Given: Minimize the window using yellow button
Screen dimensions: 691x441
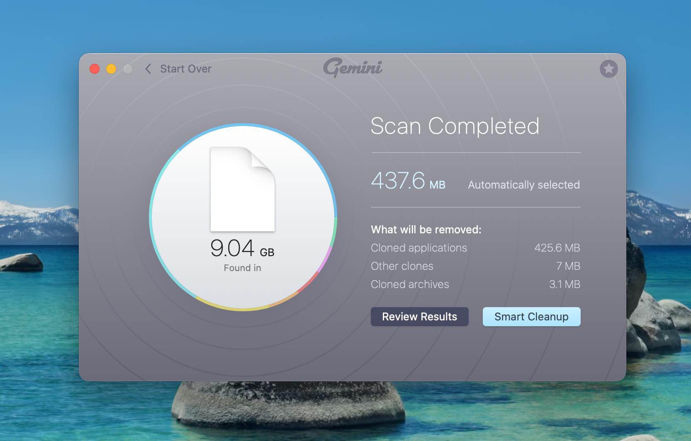Looking at the screenshot, I should 111,69.
